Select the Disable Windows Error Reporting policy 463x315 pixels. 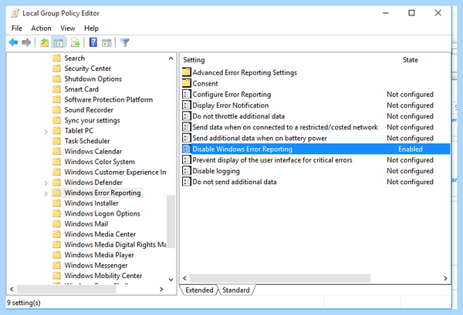pyautogui.click(x=316, y=149)
